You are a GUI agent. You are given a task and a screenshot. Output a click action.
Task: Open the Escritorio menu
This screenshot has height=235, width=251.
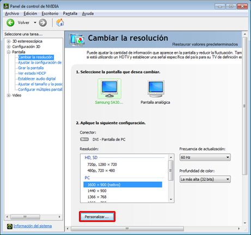(x=50, y=14)
